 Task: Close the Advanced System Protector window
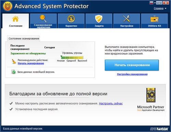[x=166, y=3]
